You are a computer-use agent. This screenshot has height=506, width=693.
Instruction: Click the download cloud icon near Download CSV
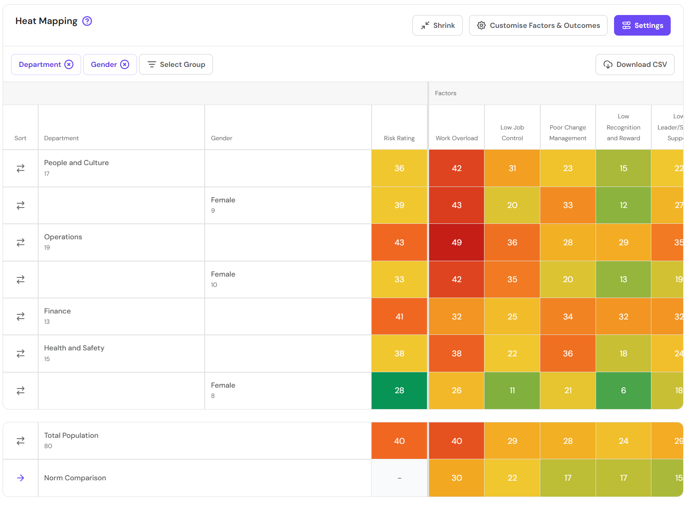coord(608,64)
